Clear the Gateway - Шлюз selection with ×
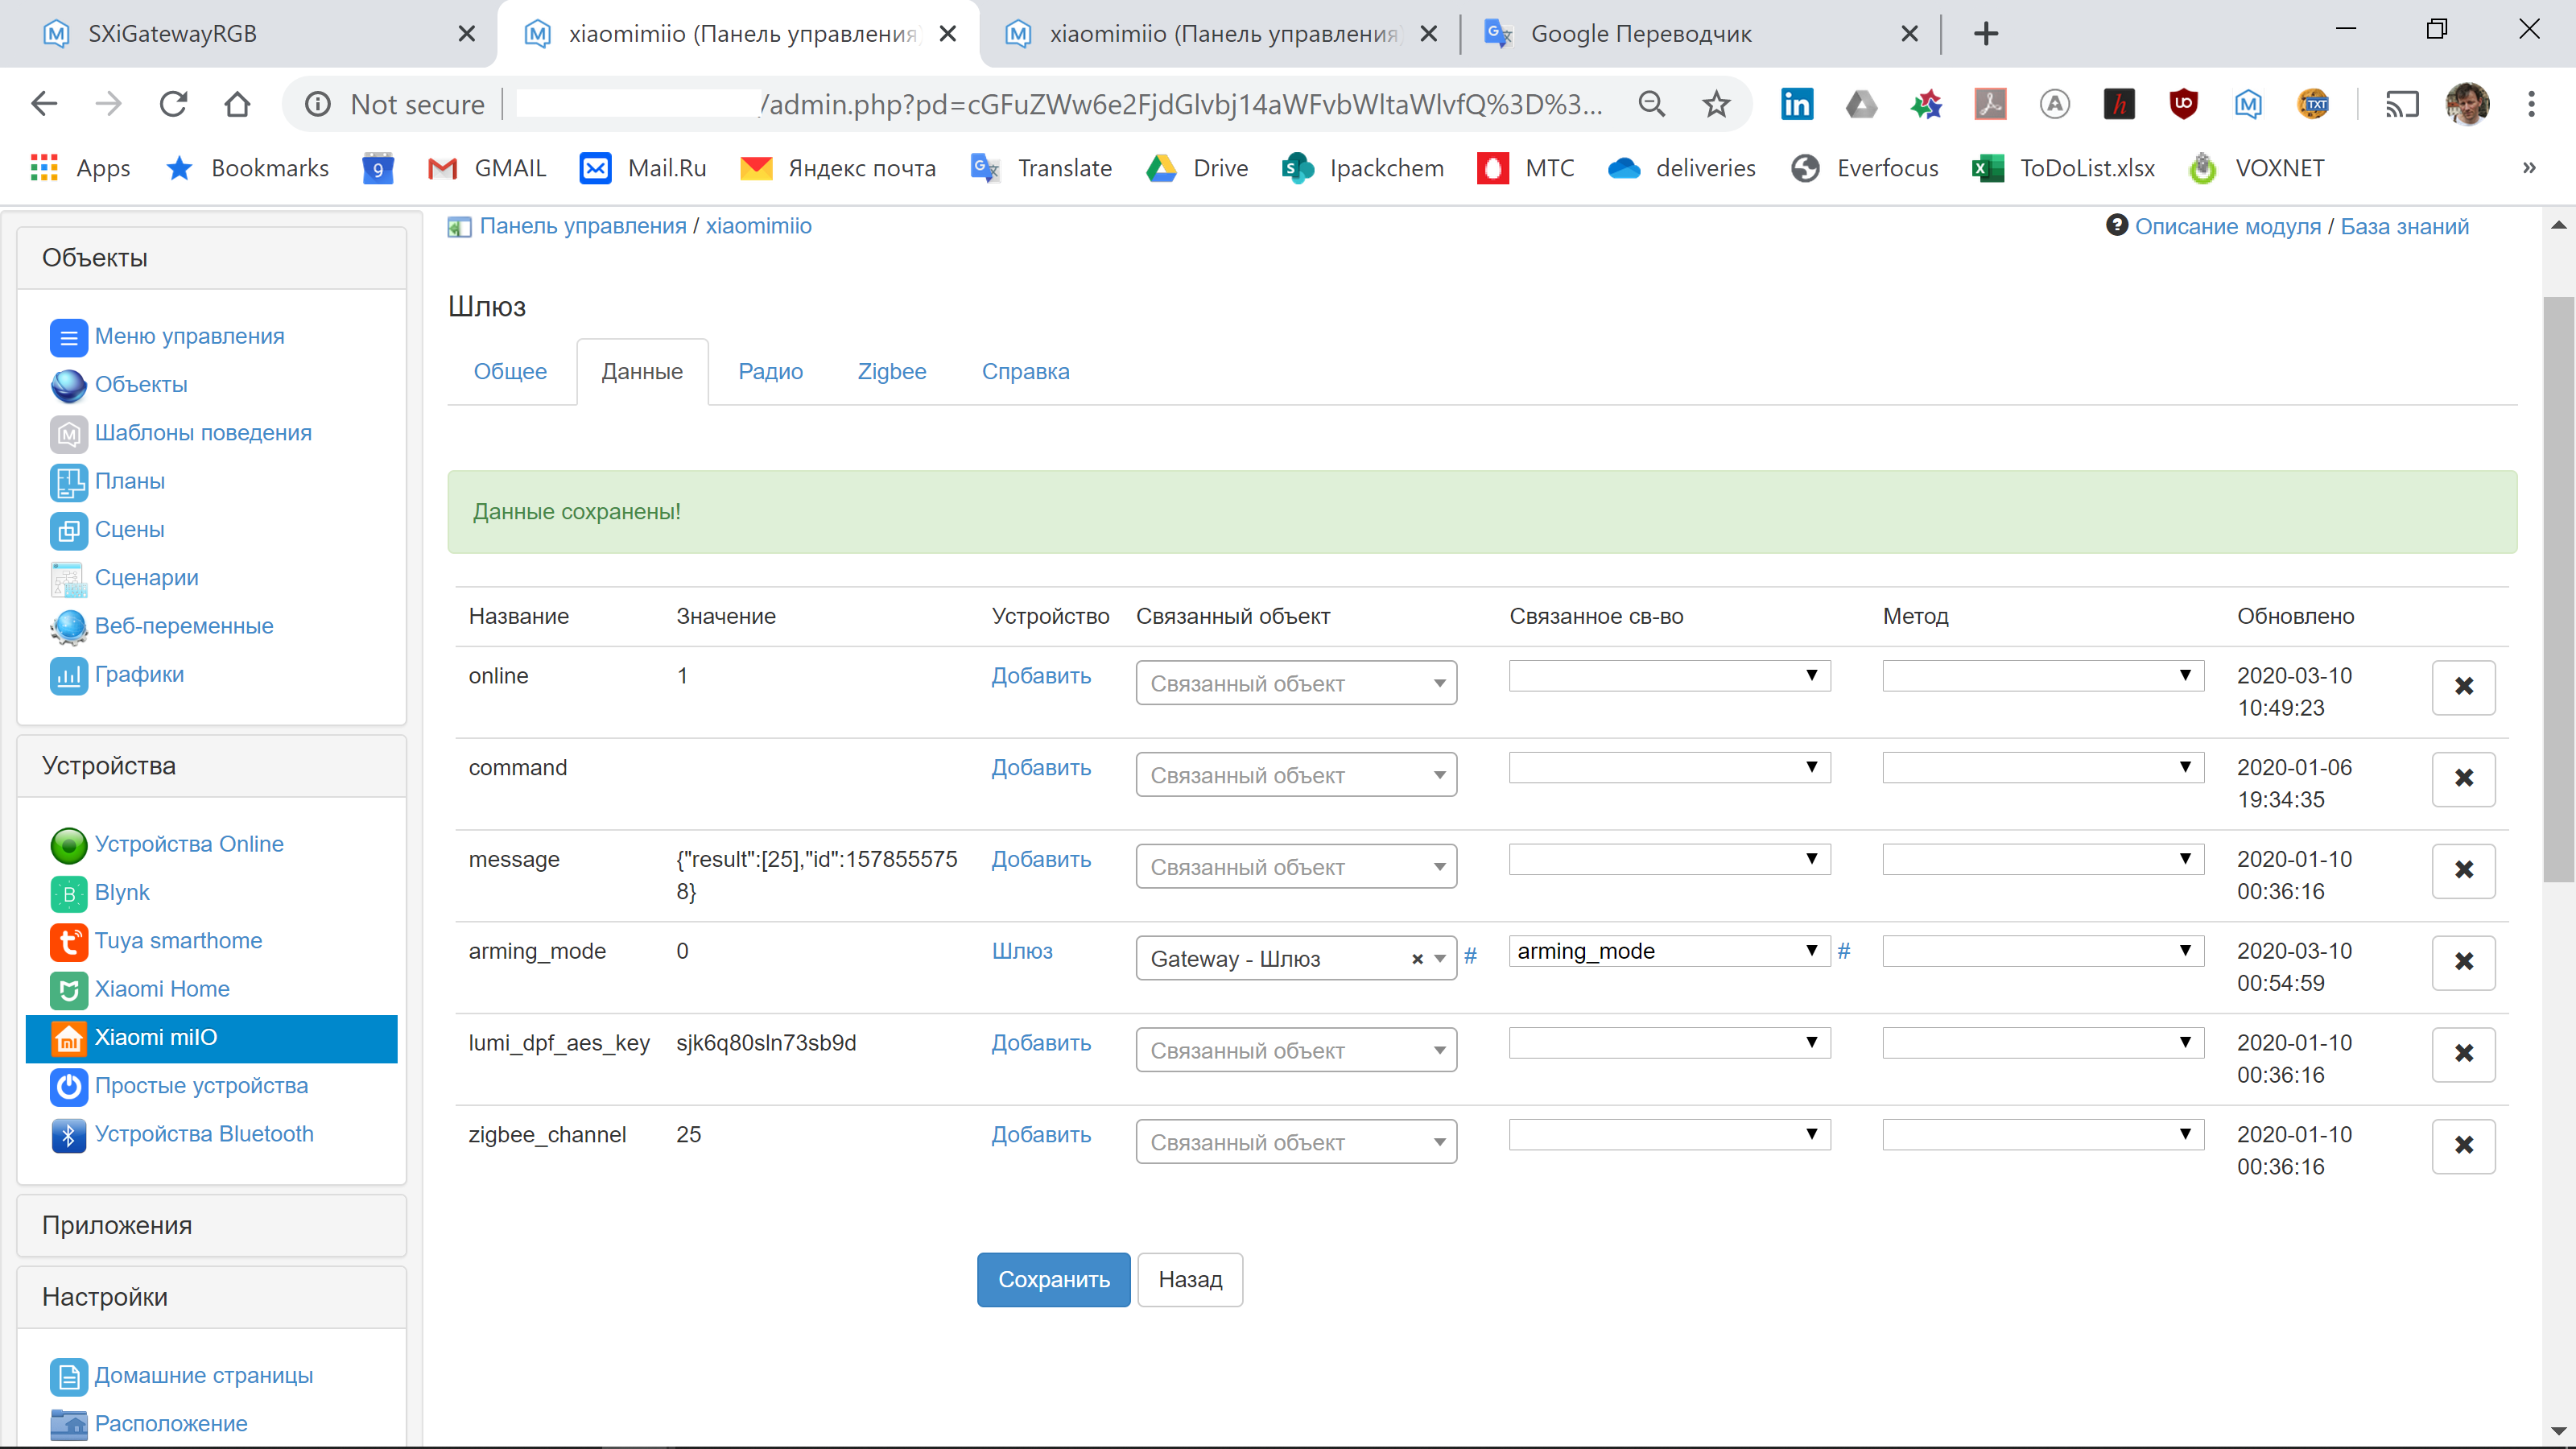Screen dimensions: 2576x1449 (1416, 960)
